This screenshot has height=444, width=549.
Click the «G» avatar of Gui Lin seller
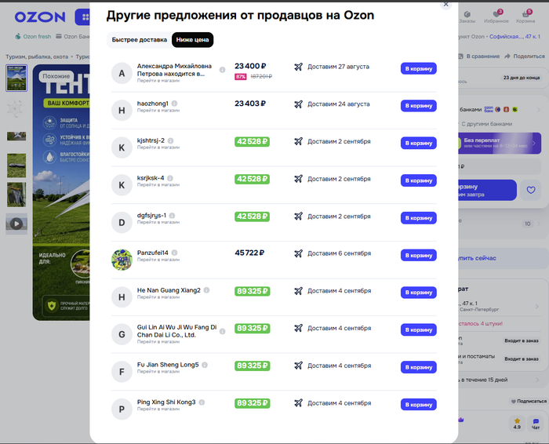point(122,334)
